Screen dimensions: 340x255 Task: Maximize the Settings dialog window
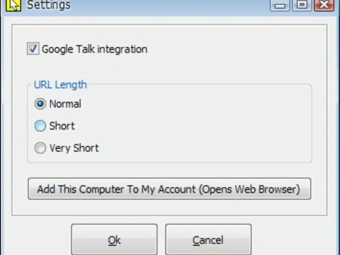click(x=302, y=5)
